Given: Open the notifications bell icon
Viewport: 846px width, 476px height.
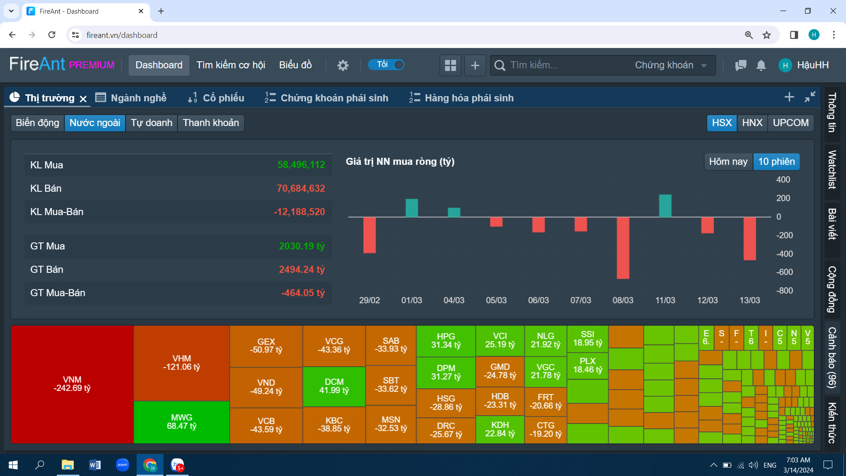Looking at the screenshot, I should point(761,65).
